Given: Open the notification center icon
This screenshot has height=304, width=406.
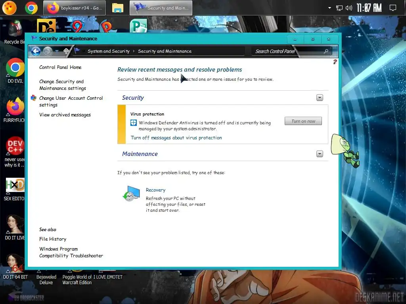Looking at the screenshot, I should tap(393, 8).
